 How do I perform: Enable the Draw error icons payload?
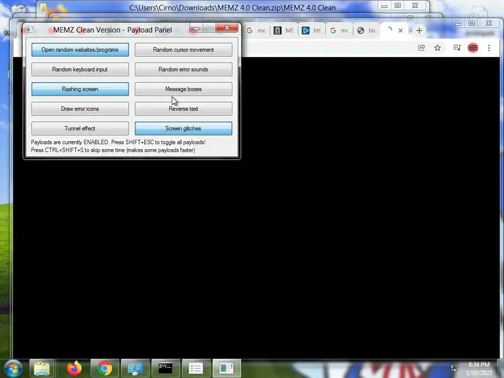(80, 109)
